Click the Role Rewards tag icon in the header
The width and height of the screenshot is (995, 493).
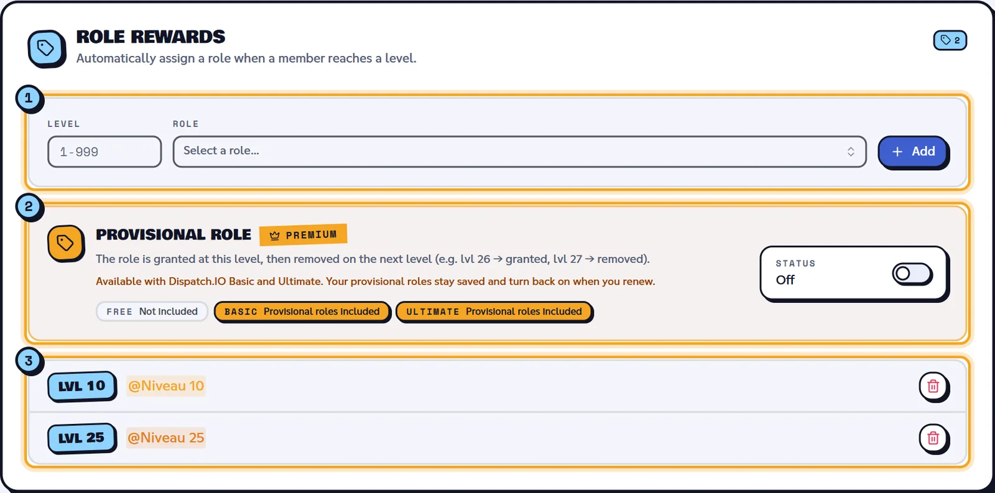[46, 48]
